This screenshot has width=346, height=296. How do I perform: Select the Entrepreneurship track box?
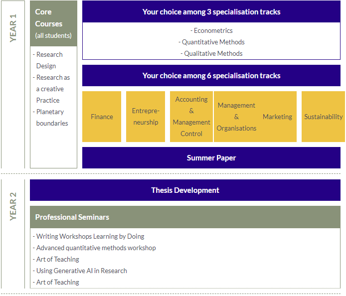[x=146, y=117]
